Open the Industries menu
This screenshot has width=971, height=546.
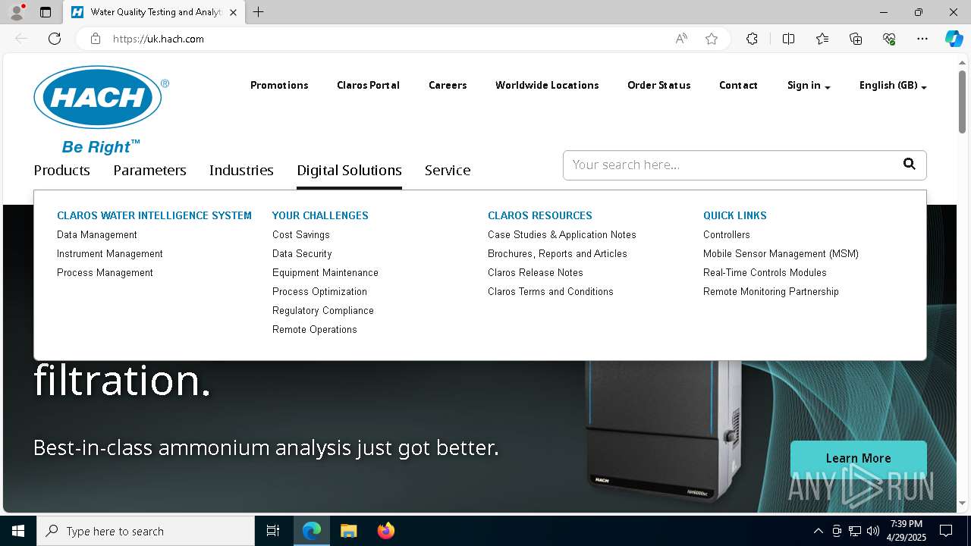tap(241, 171)
